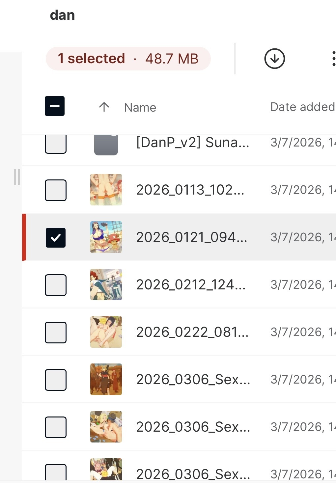Click the red selection indicator bar

pyautogui.click(x=23, y=237)
